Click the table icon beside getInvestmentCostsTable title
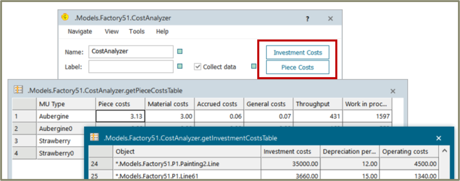460x181 pixels. 94,138
